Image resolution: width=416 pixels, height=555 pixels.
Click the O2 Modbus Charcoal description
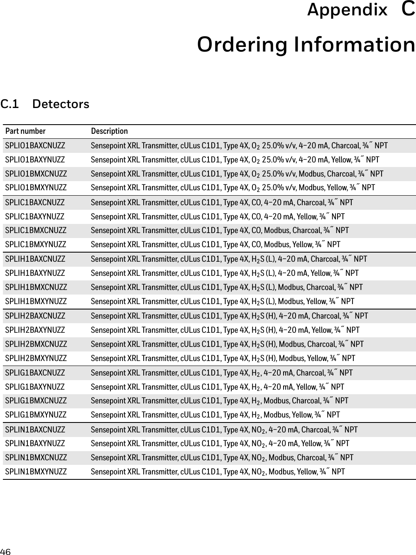click(237, 174)
